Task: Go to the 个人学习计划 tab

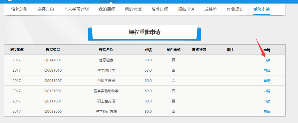Action: click(76, 9)
